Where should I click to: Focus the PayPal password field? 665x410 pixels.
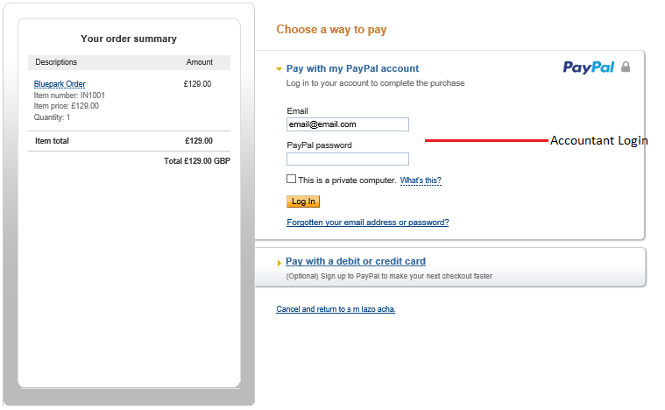tap(348, 159)
